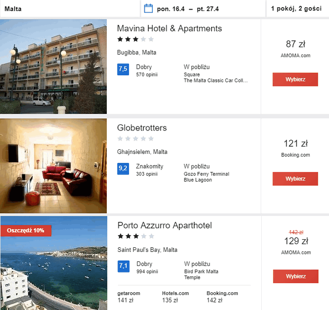Click Wybierz for the Globetrotters offer
The width and height of the screenshot is (329, 310).
point(295,179)
